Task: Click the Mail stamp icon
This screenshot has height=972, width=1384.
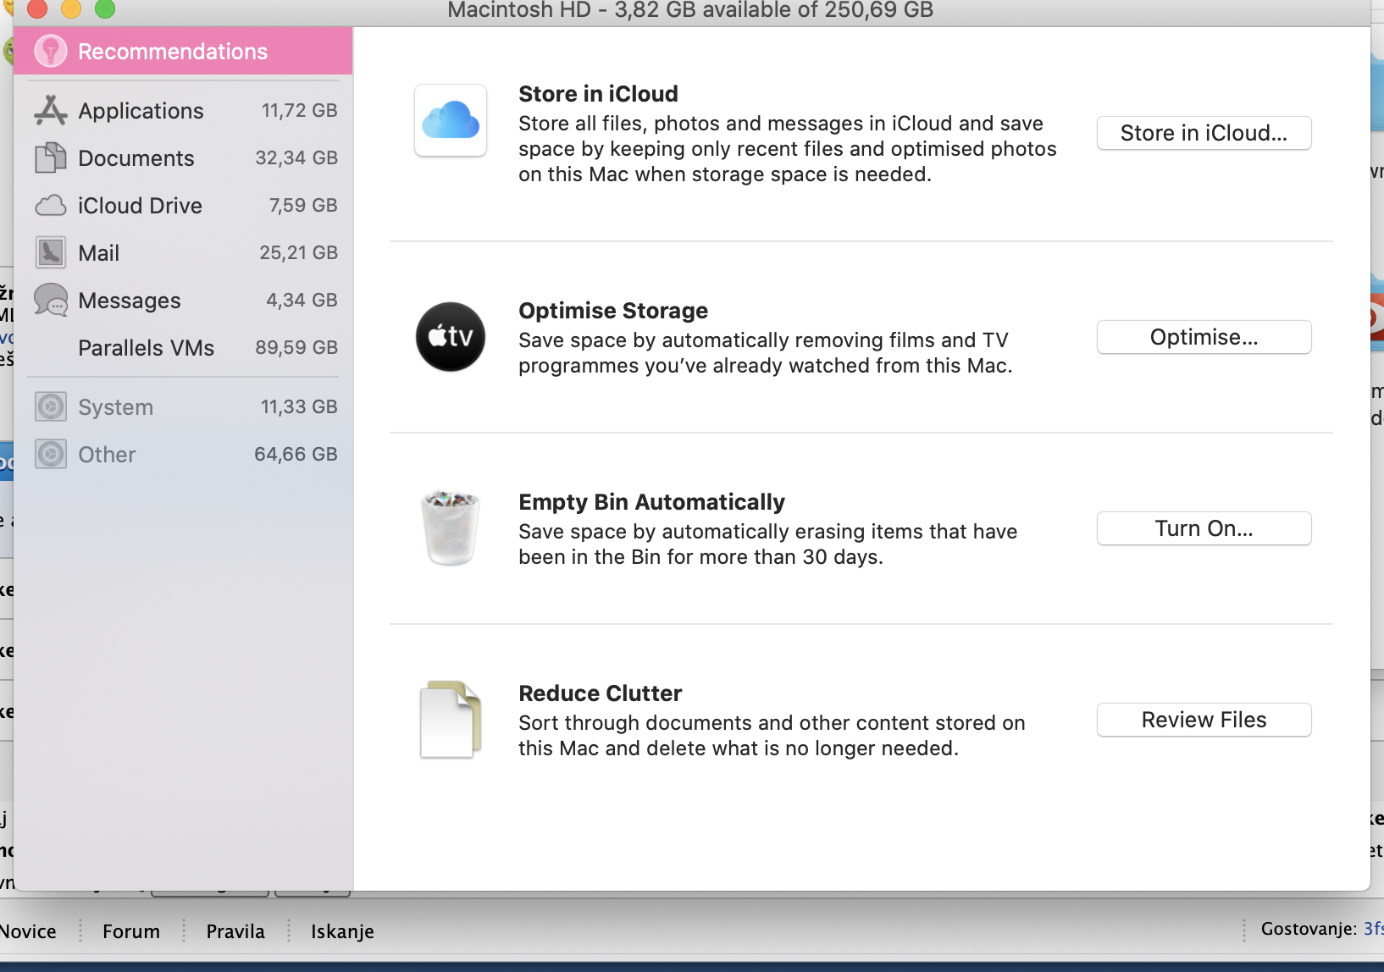Action: point(51,253)
